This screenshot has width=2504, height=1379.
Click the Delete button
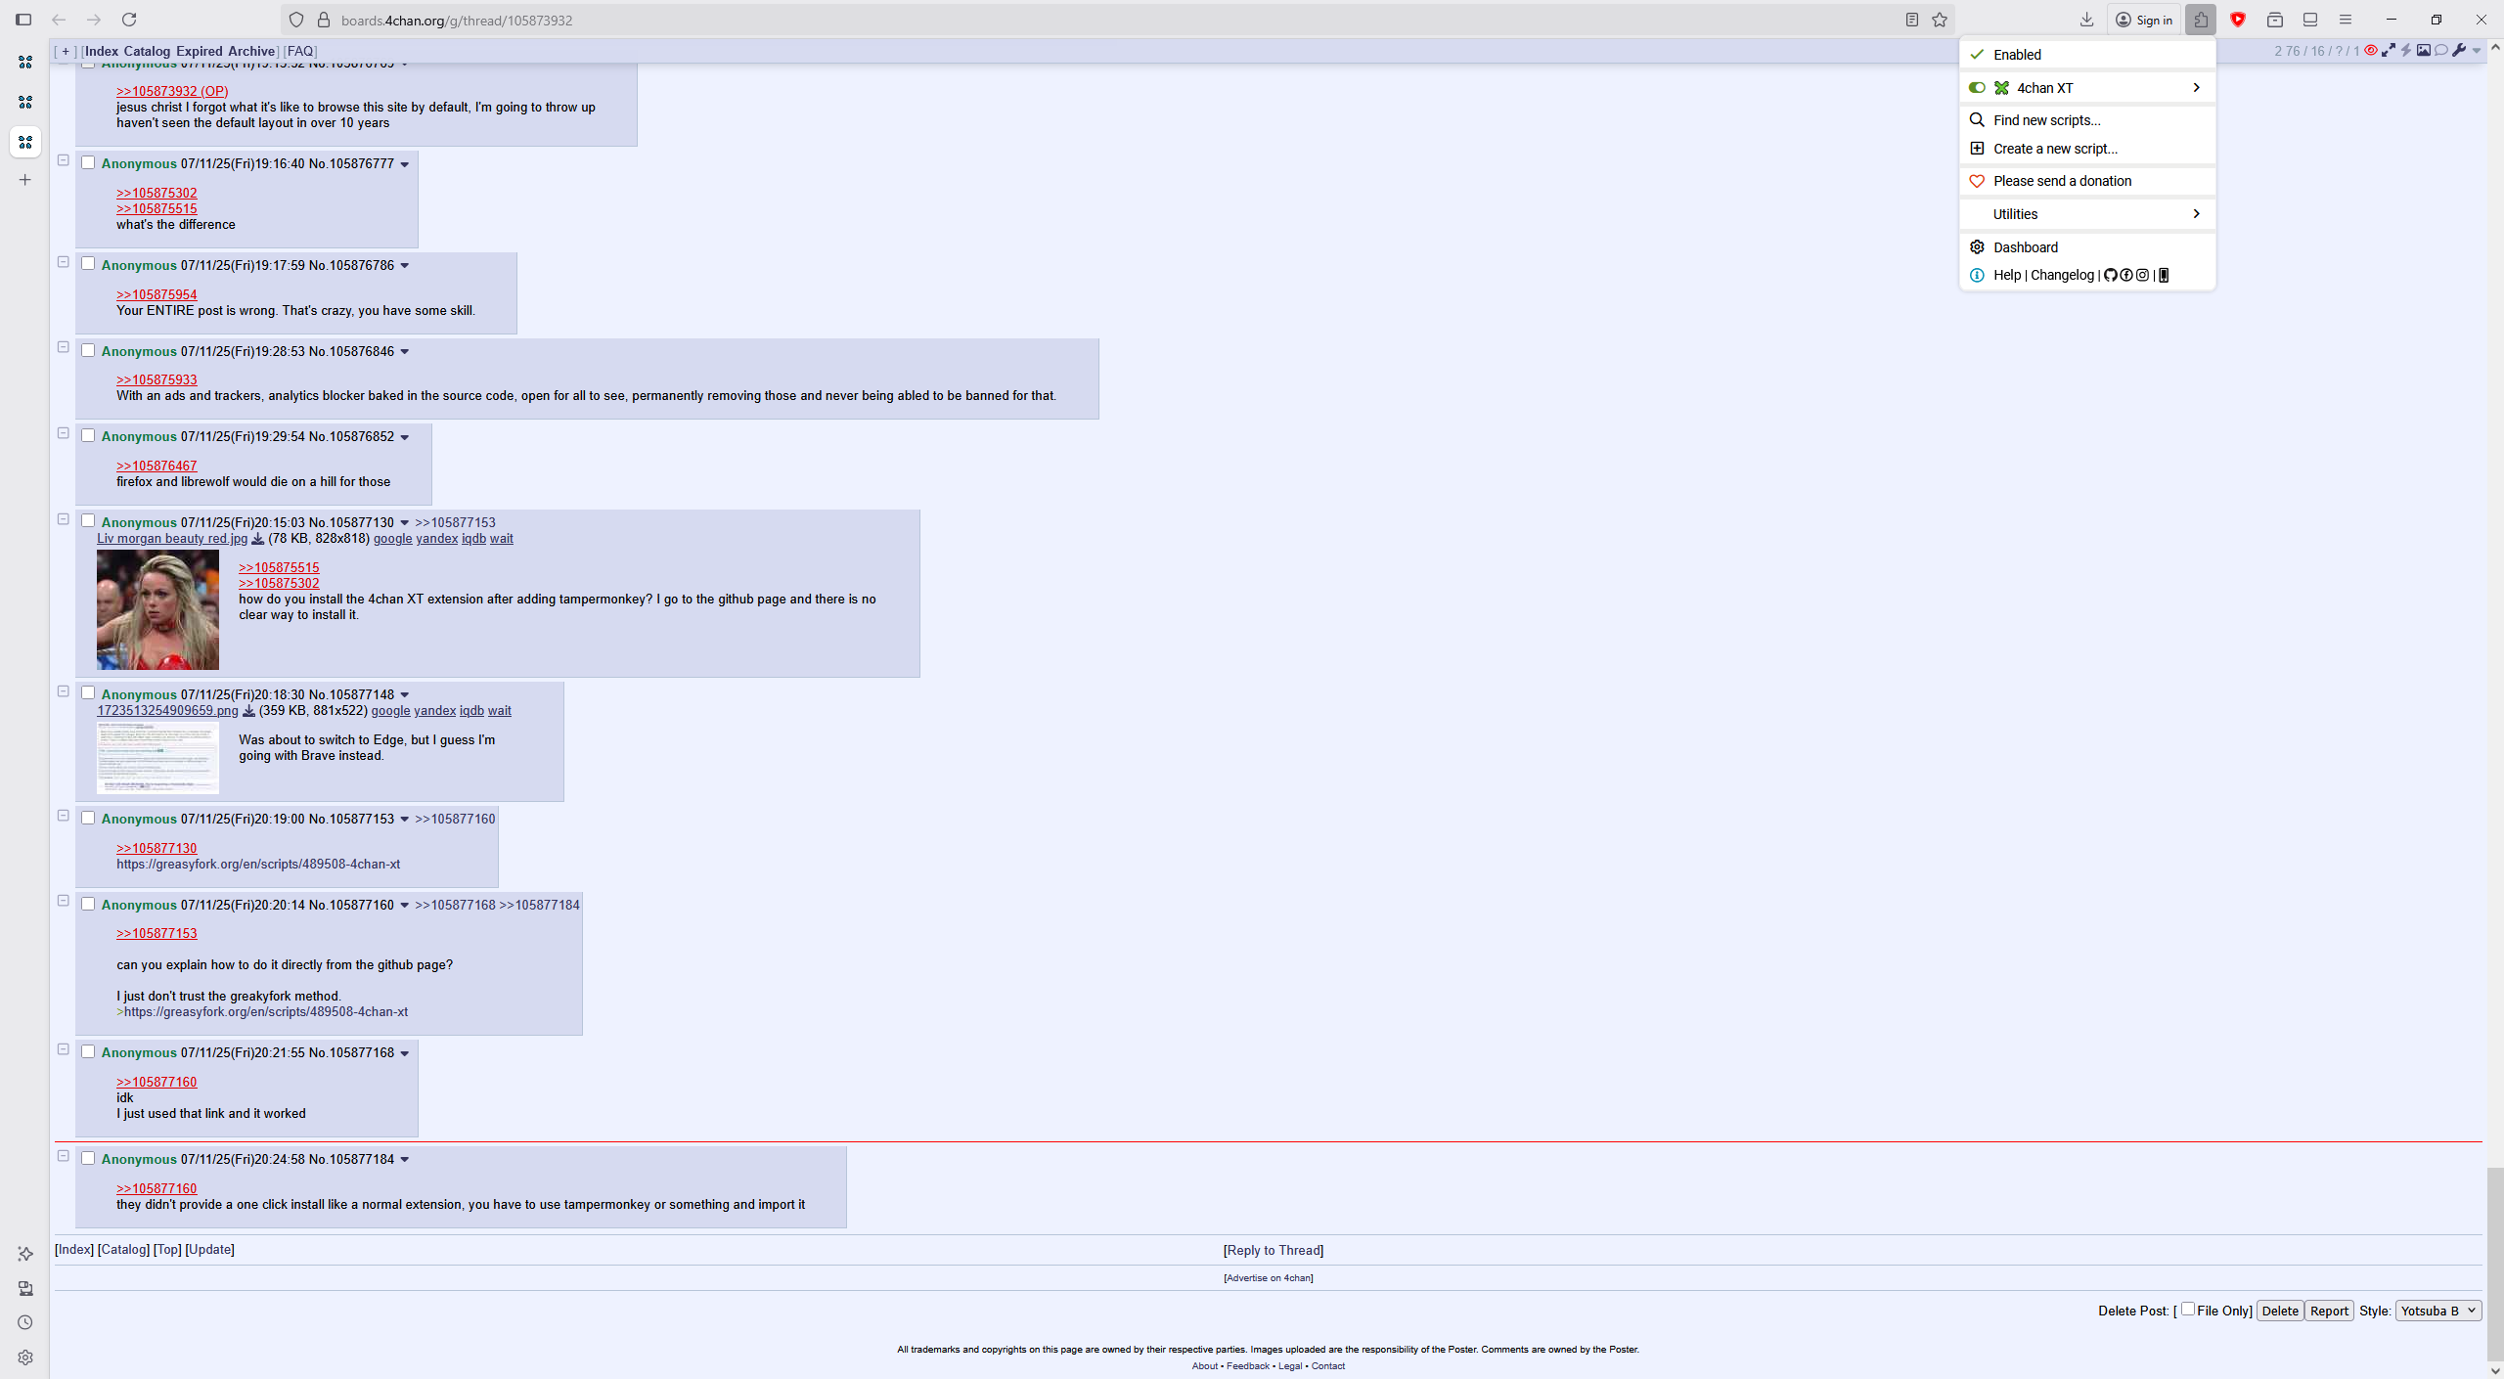pos(2279,1311)
